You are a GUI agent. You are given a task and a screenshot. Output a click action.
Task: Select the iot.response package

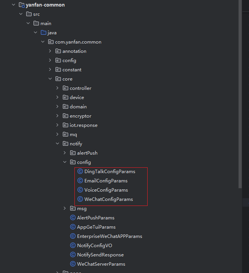[83, 125]
